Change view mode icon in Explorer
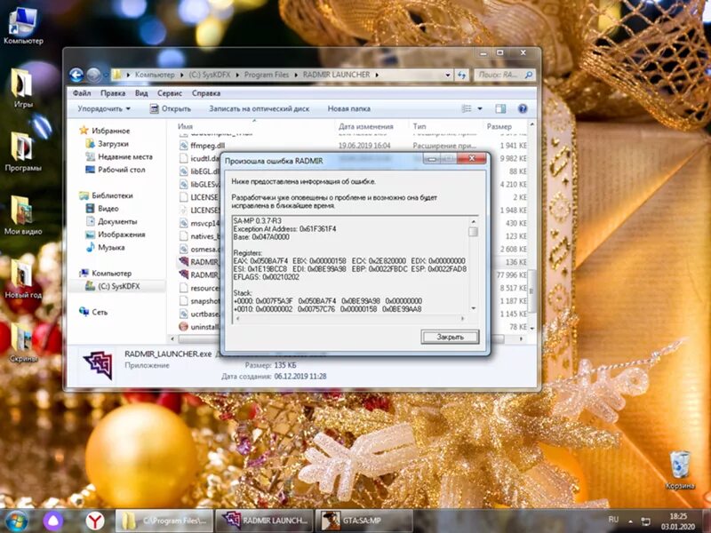Screen dimensions: 711x533 tap(466, 108)
